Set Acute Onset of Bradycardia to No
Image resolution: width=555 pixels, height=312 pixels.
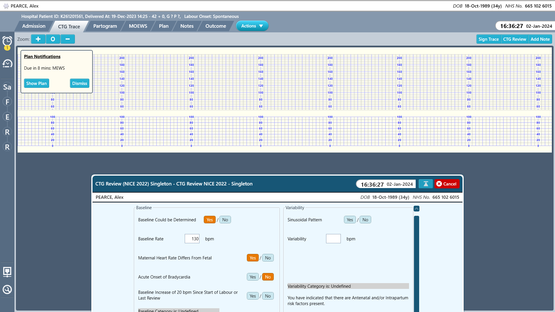coord(268,277)
